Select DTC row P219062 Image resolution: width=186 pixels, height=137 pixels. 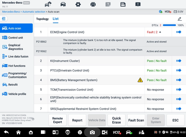click(x=110, y=51)
